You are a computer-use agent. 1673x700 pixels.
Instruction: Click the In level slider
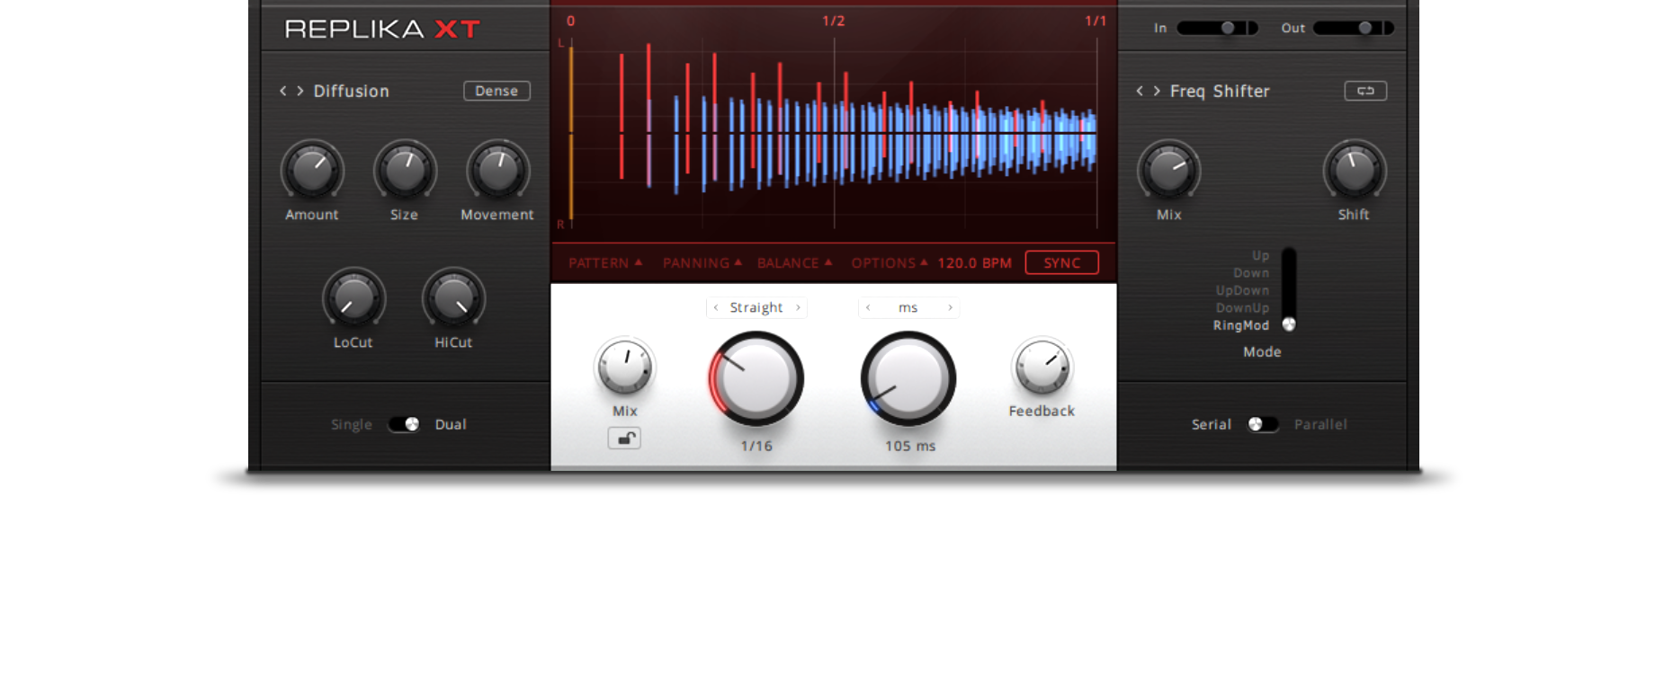coord(1217,28)
